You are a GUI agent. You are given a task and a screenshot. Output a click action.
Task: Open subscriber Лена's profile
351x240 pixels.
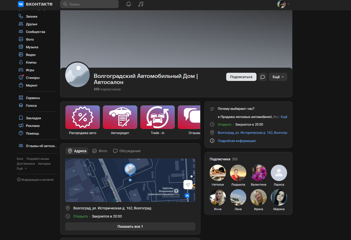tap(238, 200)
